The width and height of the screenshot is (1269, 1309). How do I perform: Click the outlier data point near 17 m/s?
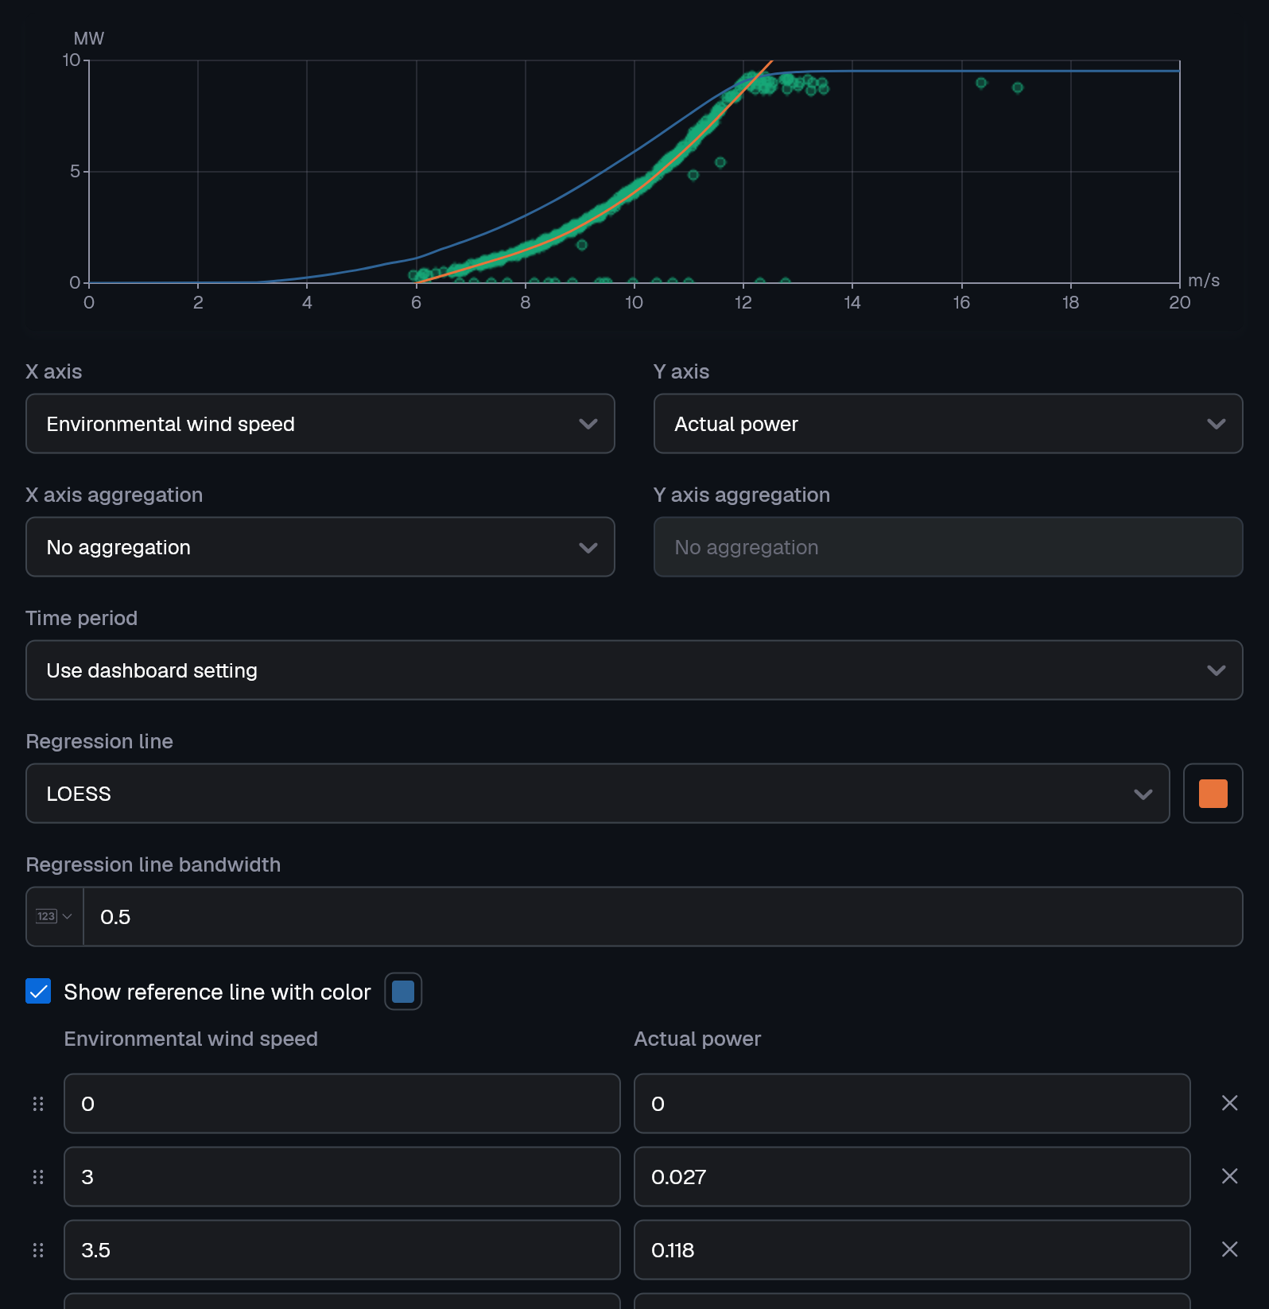coord(1018,87)
